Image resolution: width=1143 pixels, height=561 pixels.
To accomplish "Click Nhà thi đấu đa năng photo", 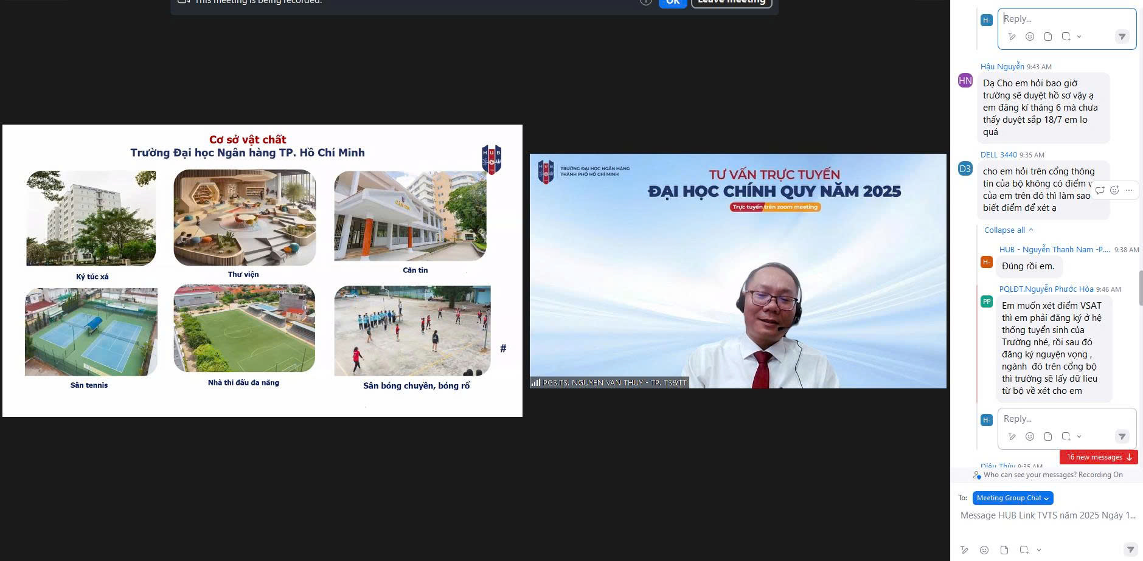I will pos(245,328).
